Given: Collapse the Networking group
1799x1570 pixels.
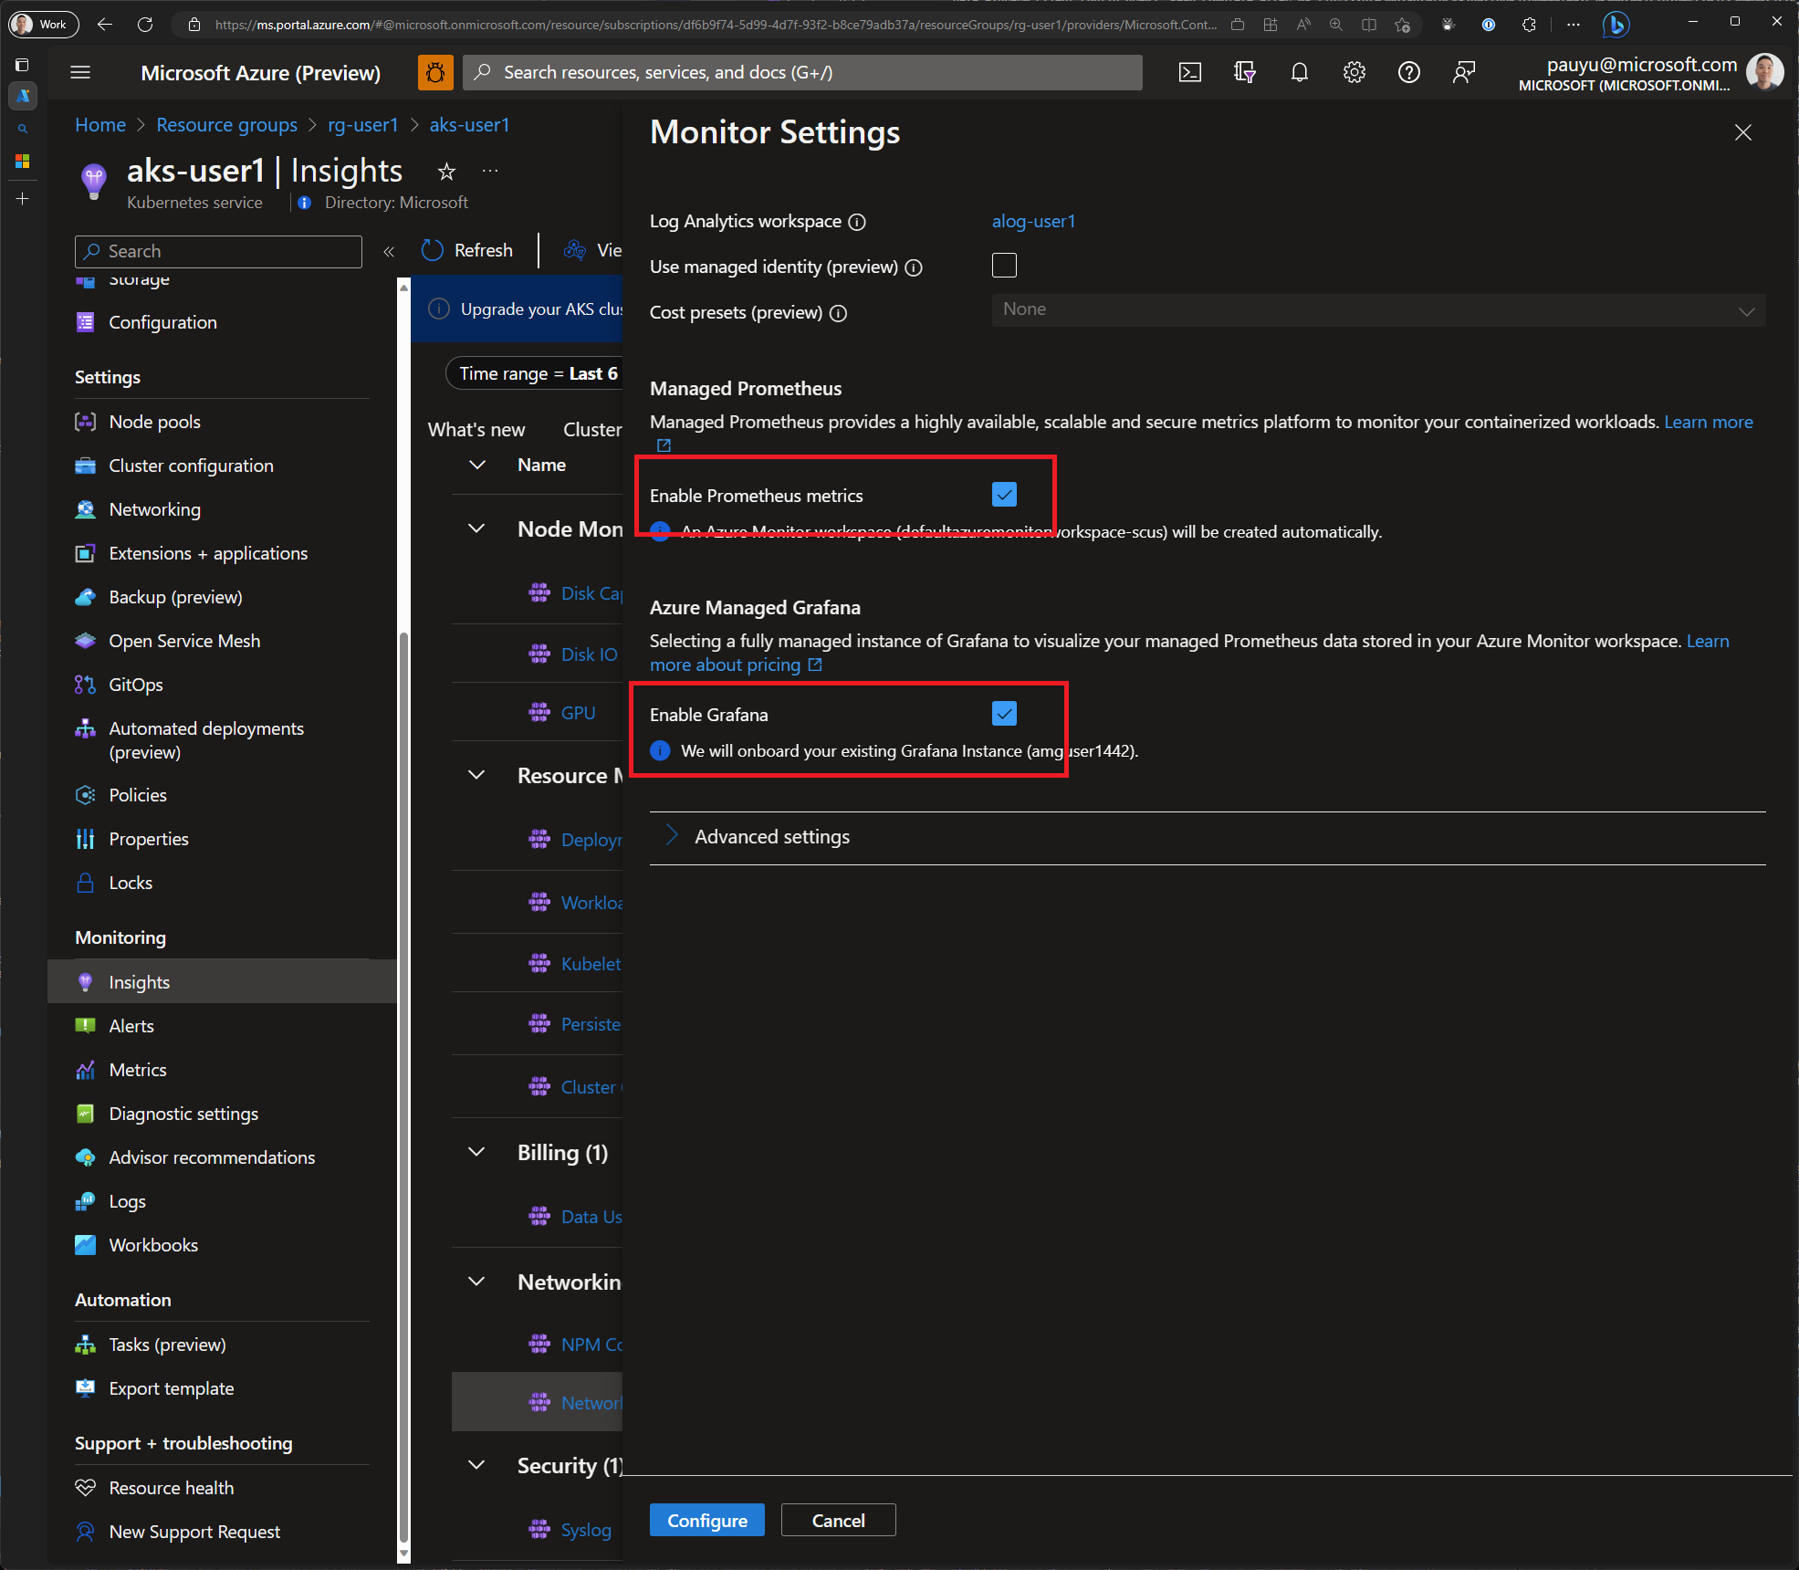Looking at the screenshot, I should [476, 1282].
